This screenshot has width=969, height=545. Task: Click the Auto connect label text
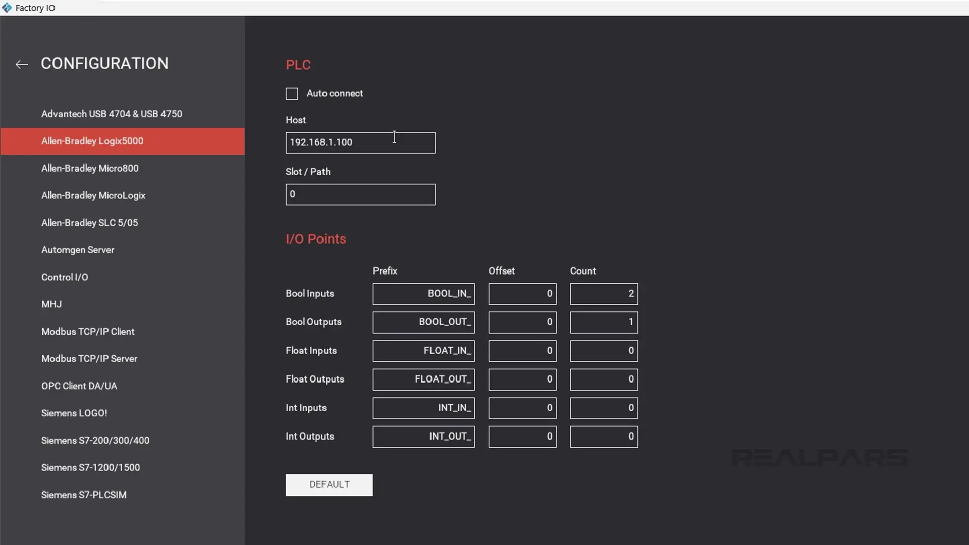[335, 94]
